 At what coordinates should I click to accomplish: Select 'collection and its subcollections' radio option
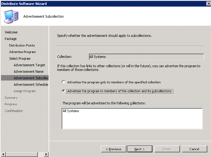coord(64,91)
